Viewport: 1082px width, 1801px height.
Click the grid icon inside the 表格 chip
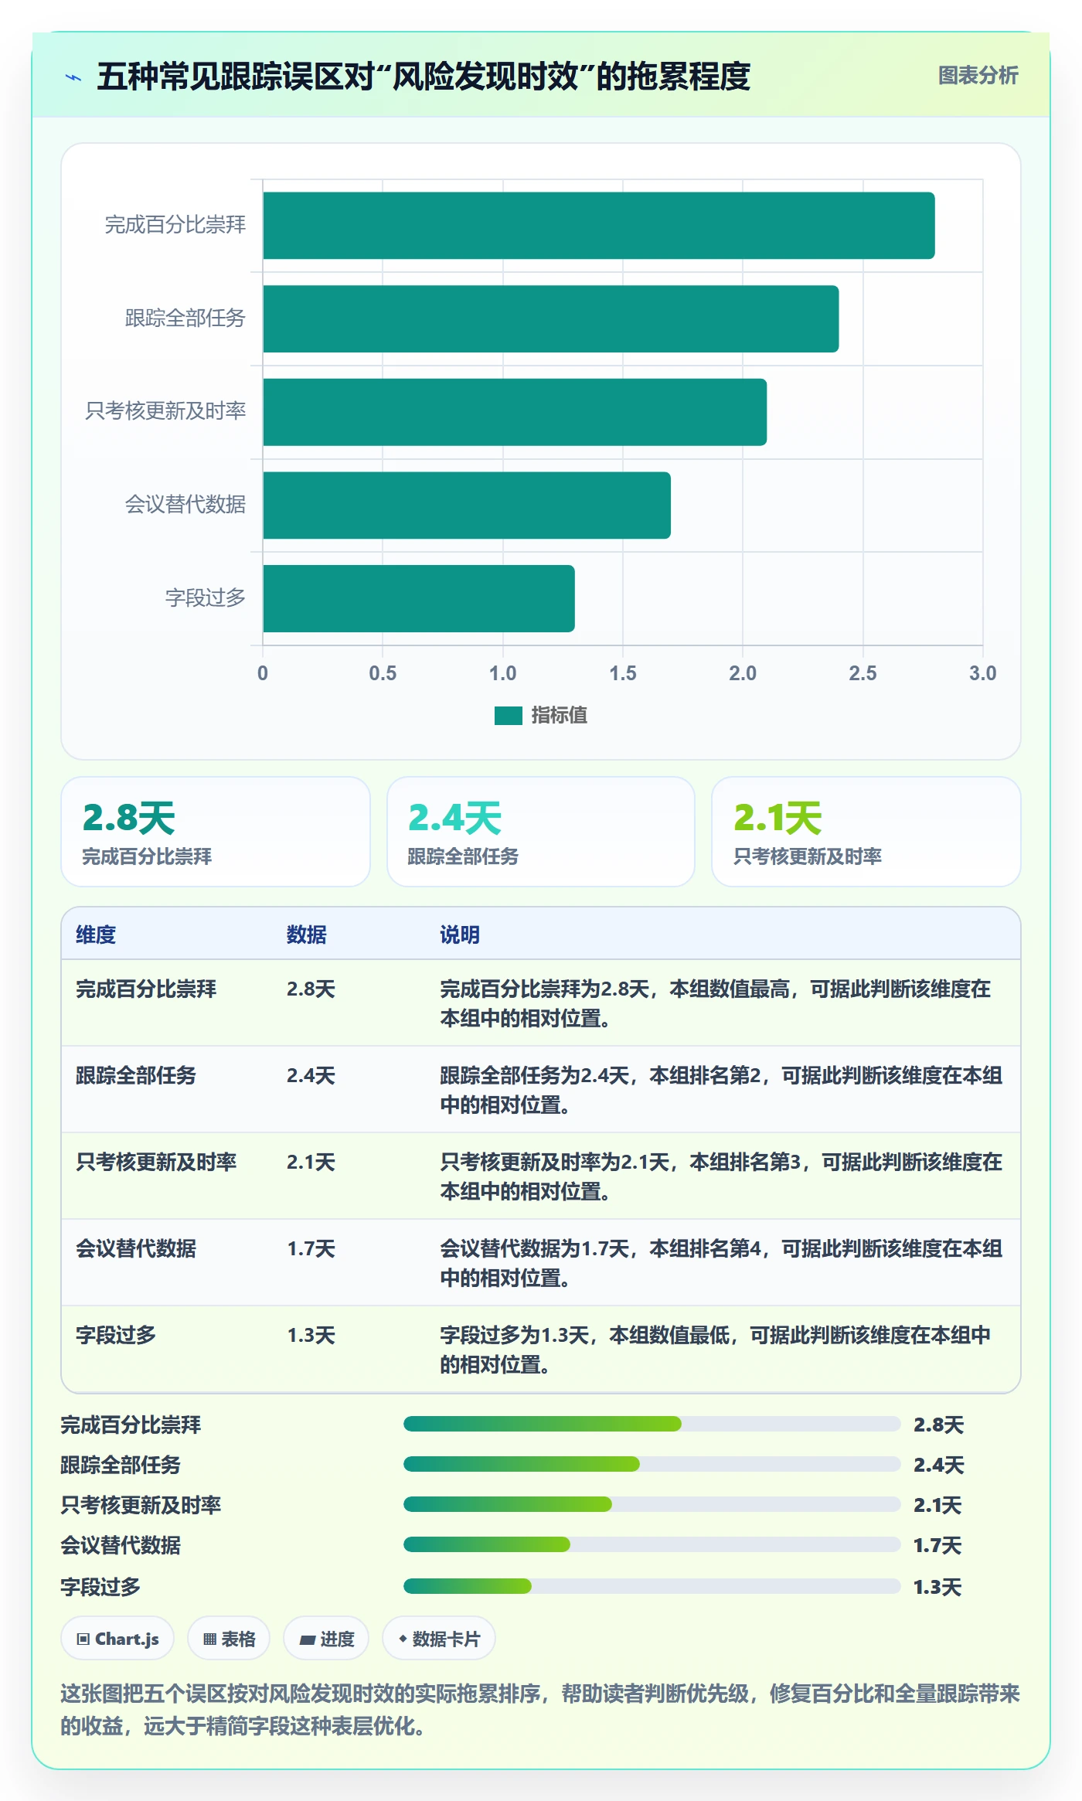pos(209,1639)
